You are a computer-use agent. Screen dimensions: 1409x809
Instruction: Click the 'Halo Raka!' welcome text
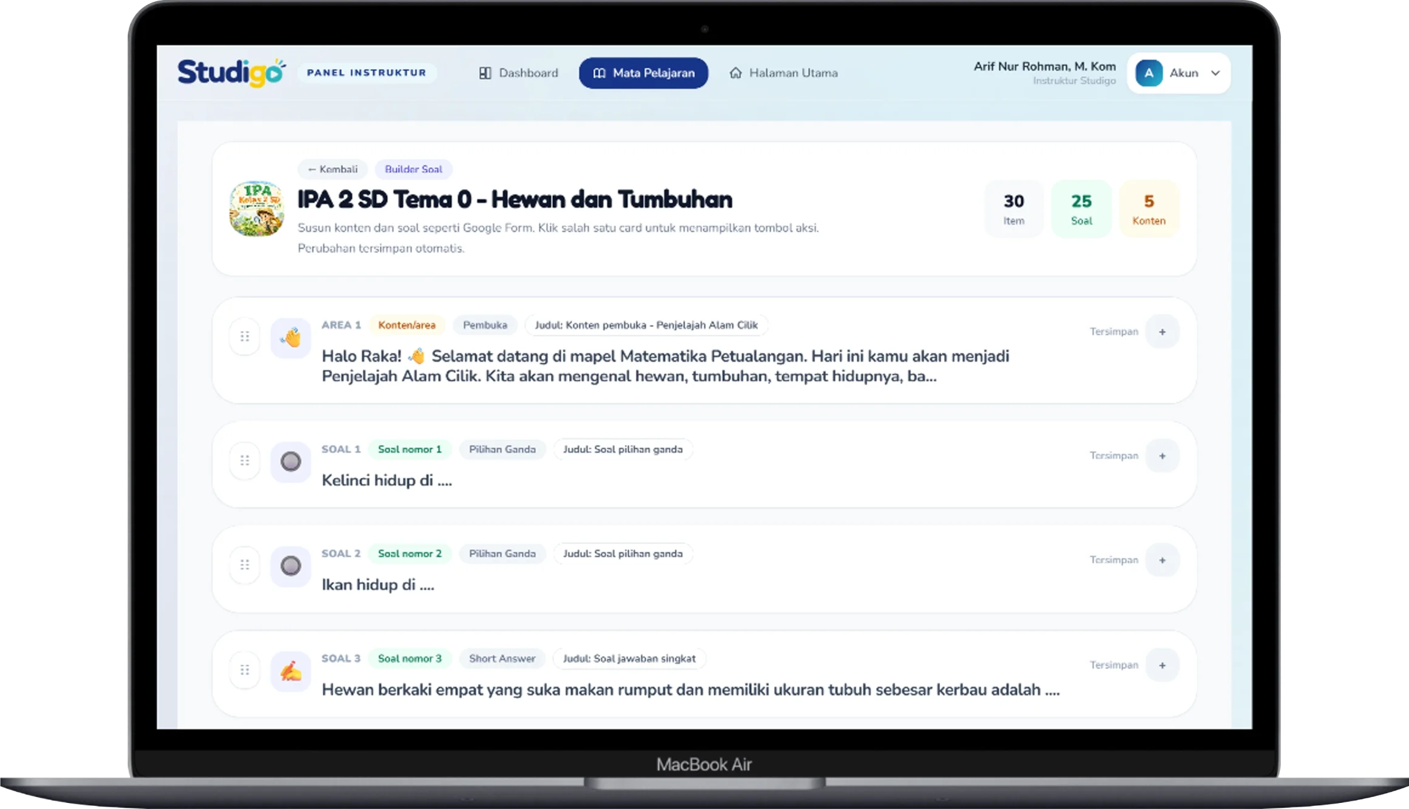[665, 366]
